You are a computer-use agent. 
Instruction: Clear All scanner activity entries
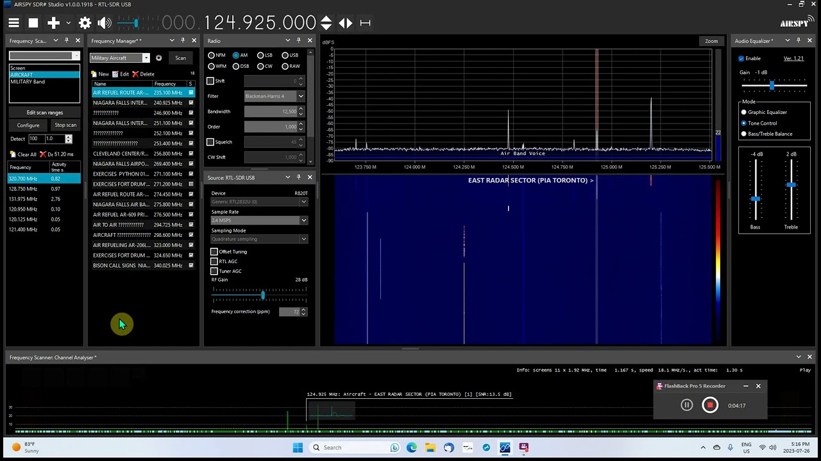pos(23,154)
